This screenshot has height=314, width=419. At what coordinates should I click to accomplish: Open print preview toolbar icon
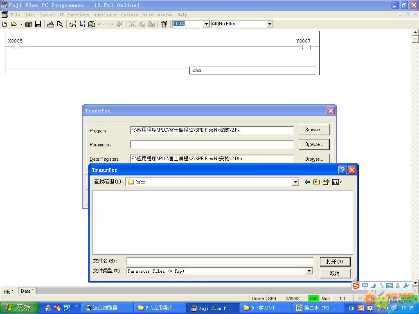pyautogui.click(x=60, y=24)
